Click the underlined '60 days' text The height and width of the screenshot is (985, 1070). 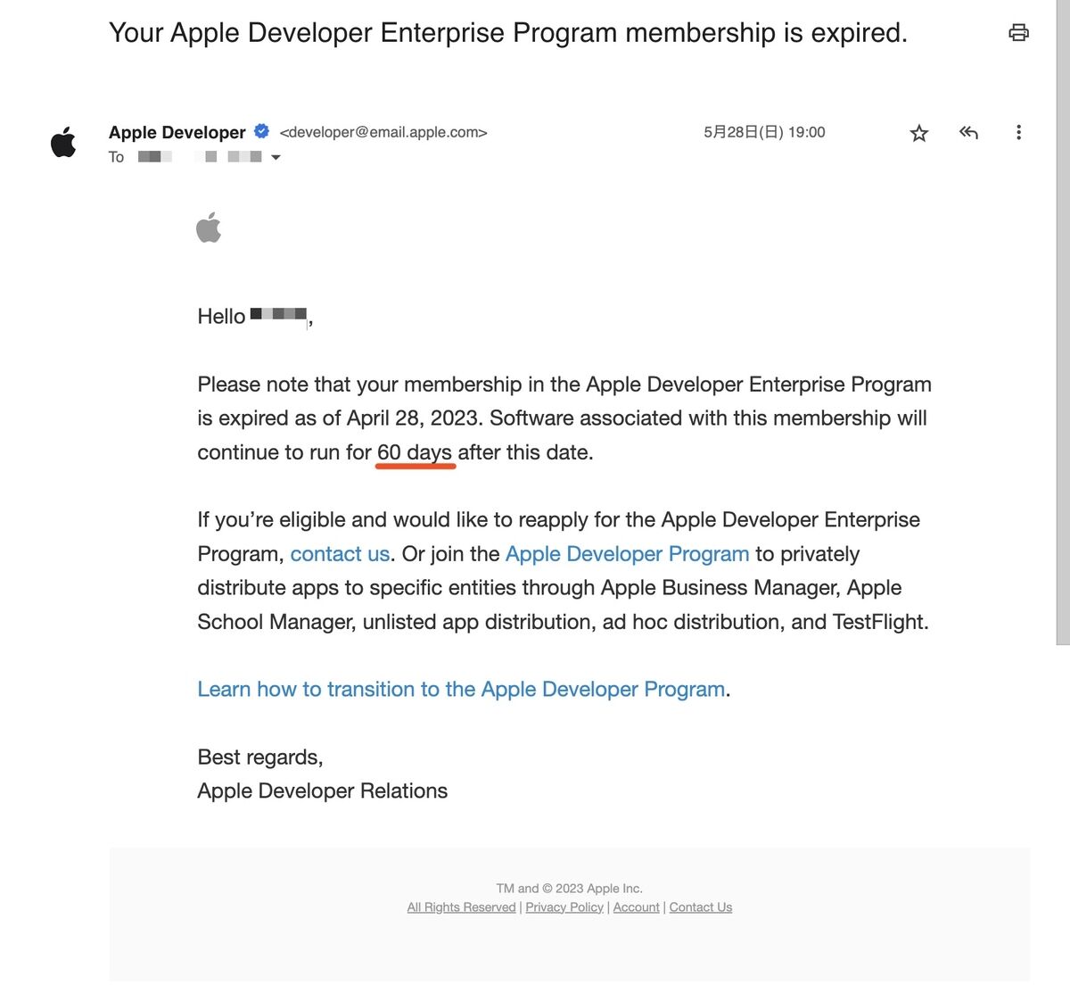[x=415, y=452]
